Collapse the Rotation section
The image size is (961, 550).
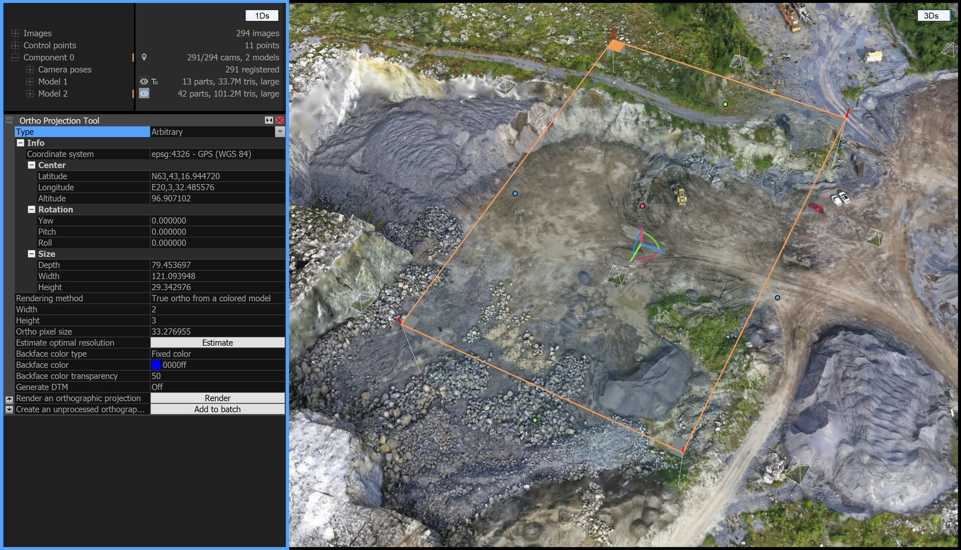pos(32,209)
